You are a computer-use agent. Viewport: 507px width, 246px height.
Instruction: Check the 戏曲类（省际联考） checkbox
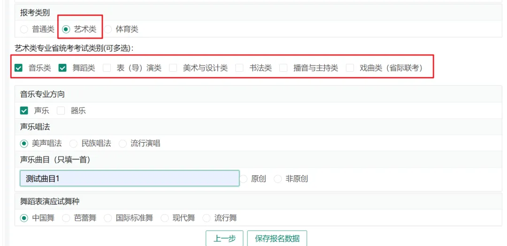(350, 68)
